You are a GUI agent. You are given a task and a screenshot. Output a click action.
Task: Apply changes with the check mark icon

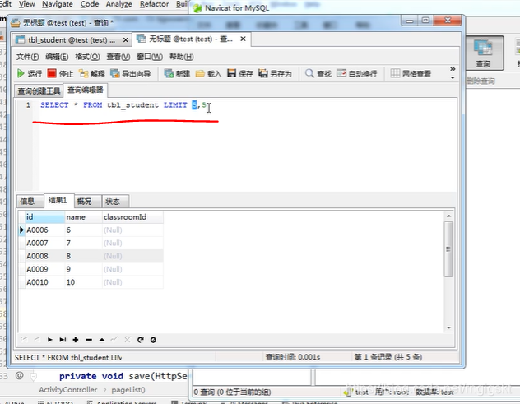tap(114, 339)
